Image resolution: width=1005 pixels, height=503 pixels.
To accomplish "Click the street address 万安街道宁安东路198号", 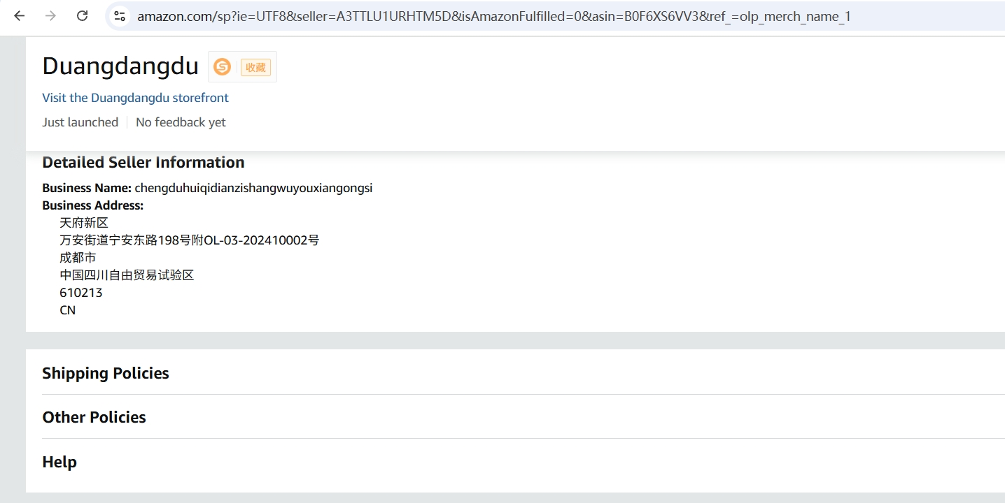I will click(190, 240).
